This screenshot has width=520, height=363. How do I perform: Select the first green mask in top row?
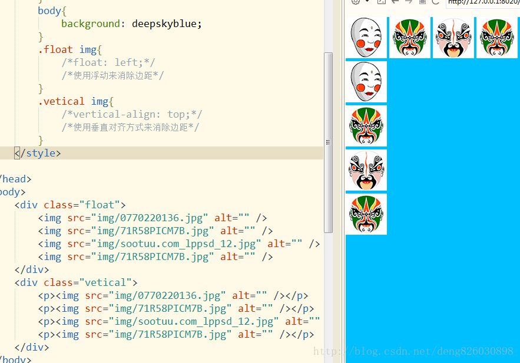(409, 38)
